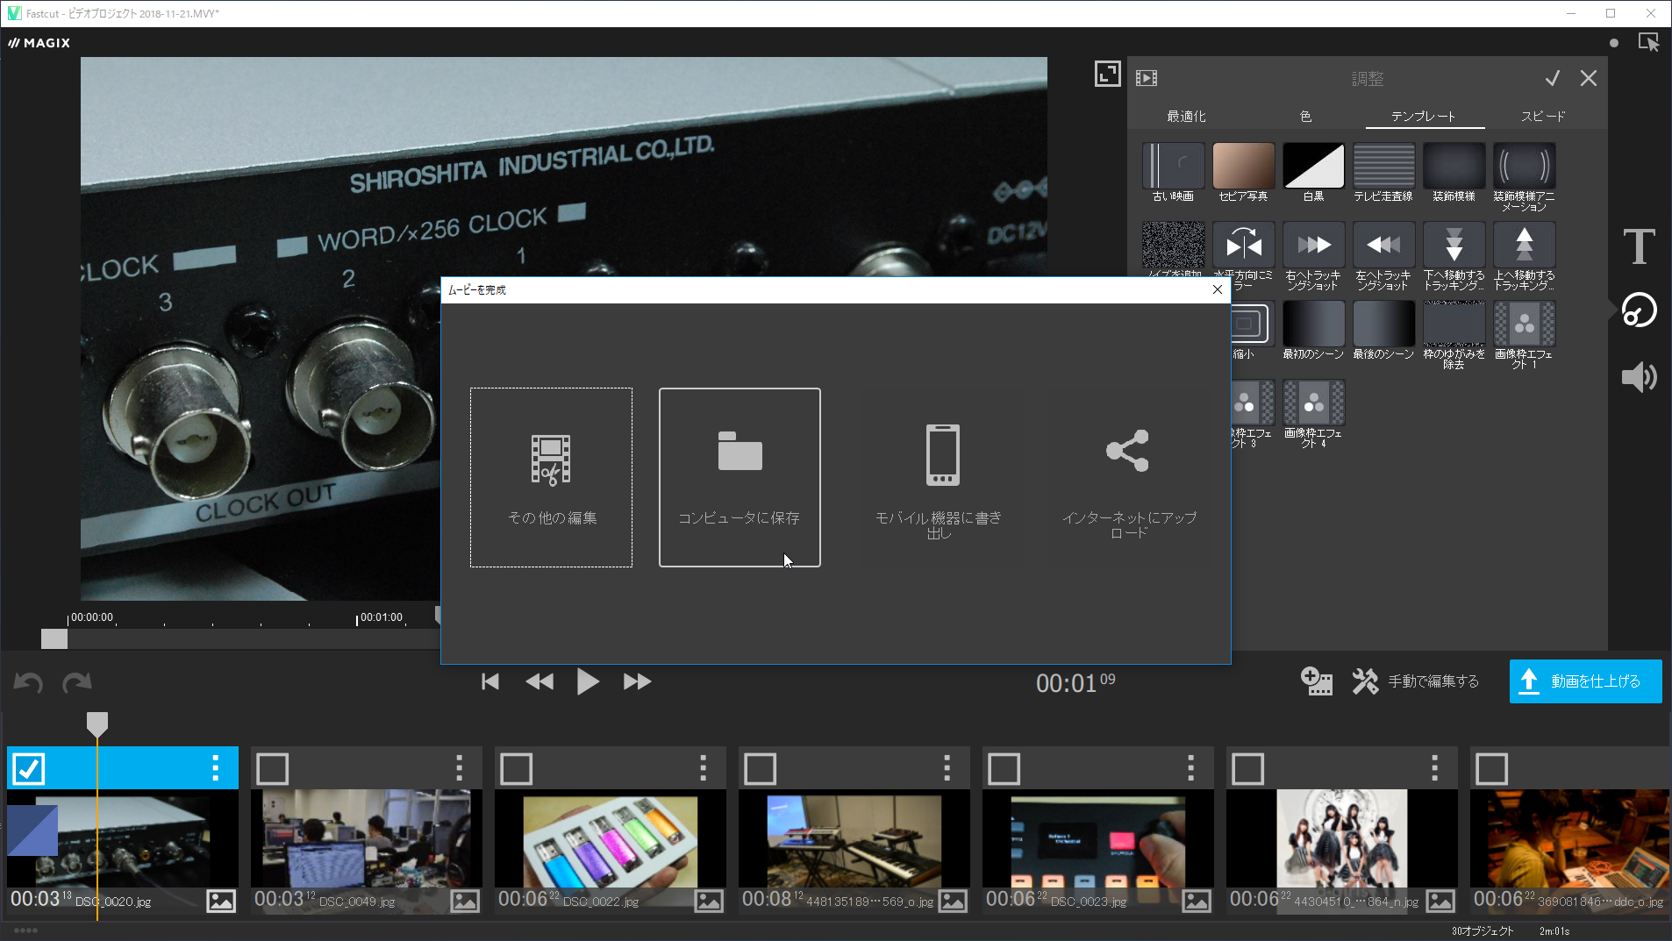
Task: Toggle fullscreen preview icon
Action: click(1107, 74)
